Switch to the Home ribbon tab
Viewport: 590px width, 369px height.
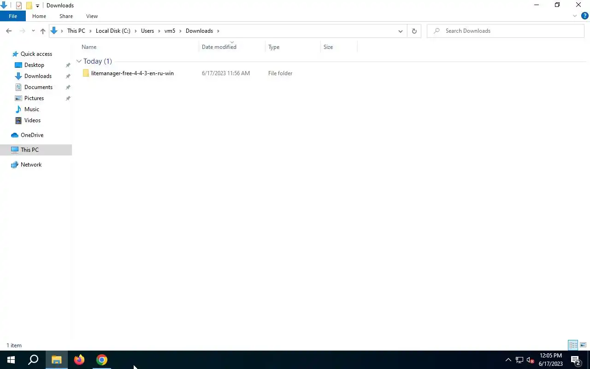[39, 16]
